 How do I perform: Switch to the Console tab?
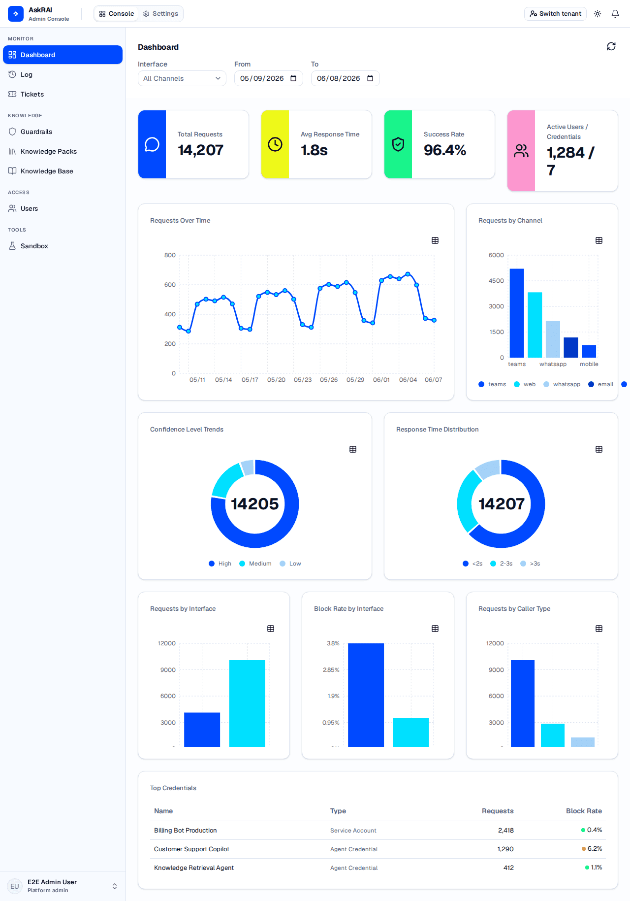point(117,14)
